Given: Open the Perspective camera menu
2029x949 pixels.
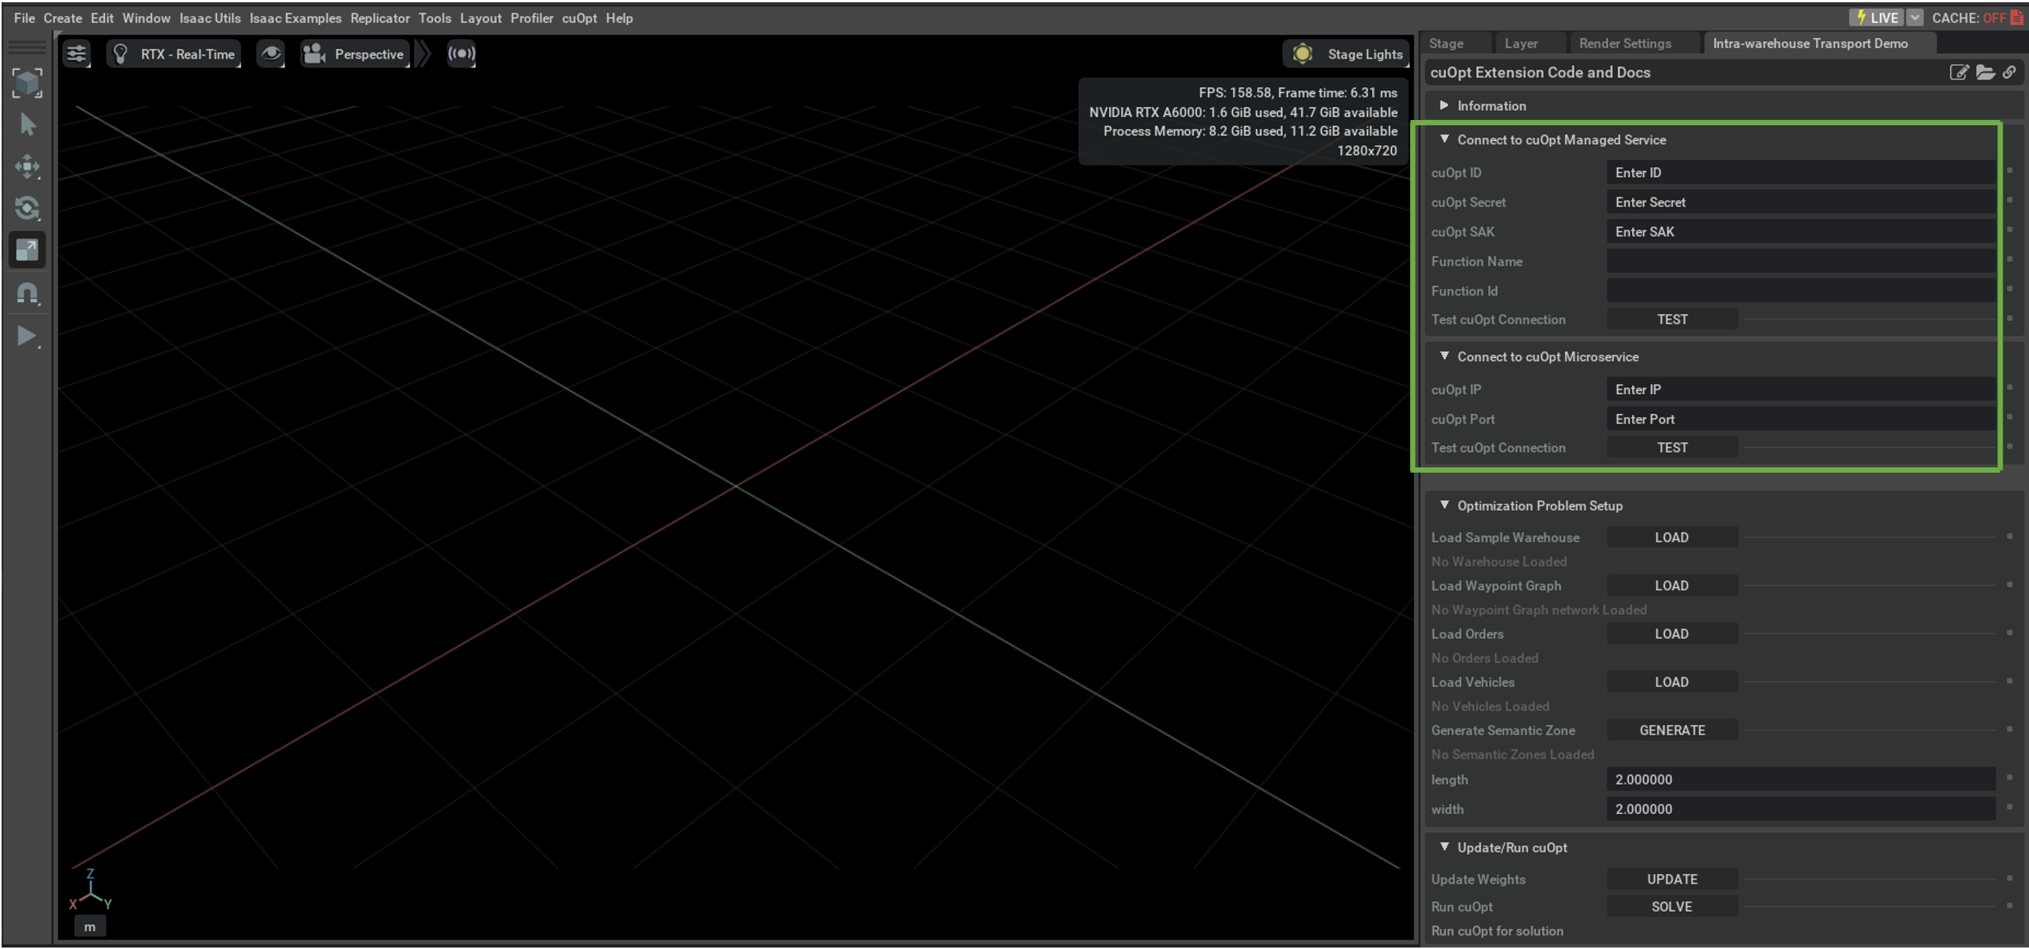Looking at the screenshot, I should 355,53.
